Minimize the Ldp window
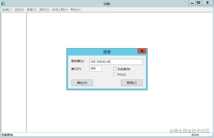 [192, 3]
